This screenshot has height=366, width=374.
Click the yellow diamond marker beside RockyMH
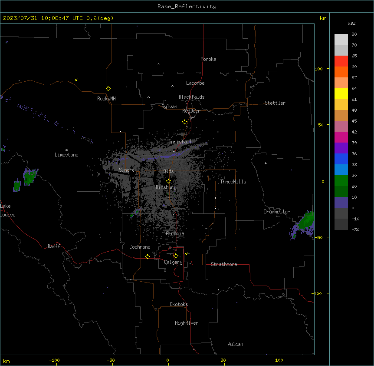(x=108, y=89)
